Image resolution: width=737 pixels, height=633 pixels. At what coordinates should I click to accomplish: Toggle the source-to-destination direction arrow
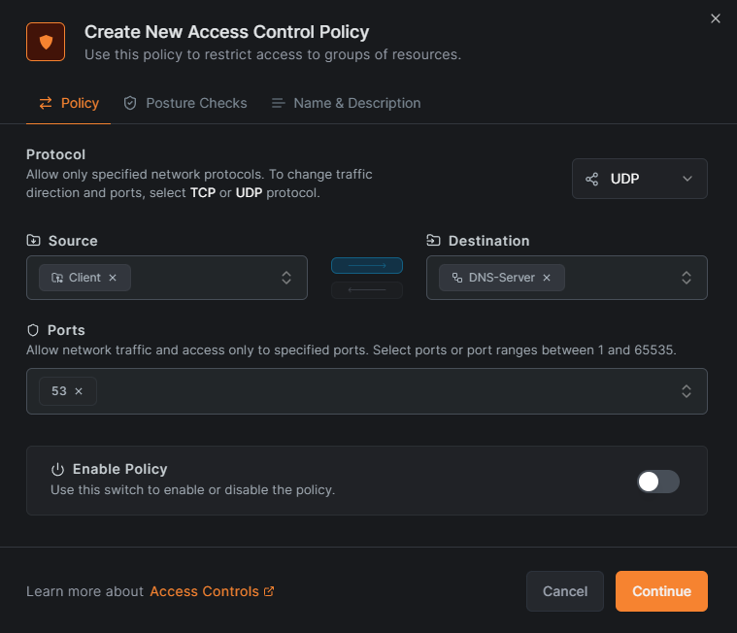(x=367, y=265)
